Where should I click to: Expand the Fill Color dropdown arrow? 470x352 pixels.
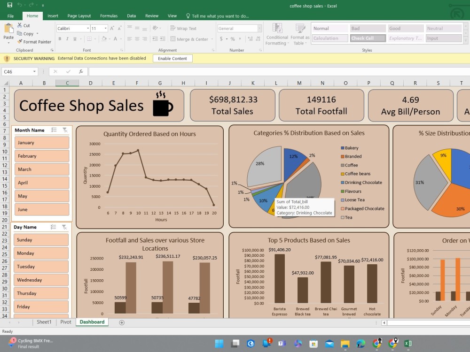tap(109, 38)
